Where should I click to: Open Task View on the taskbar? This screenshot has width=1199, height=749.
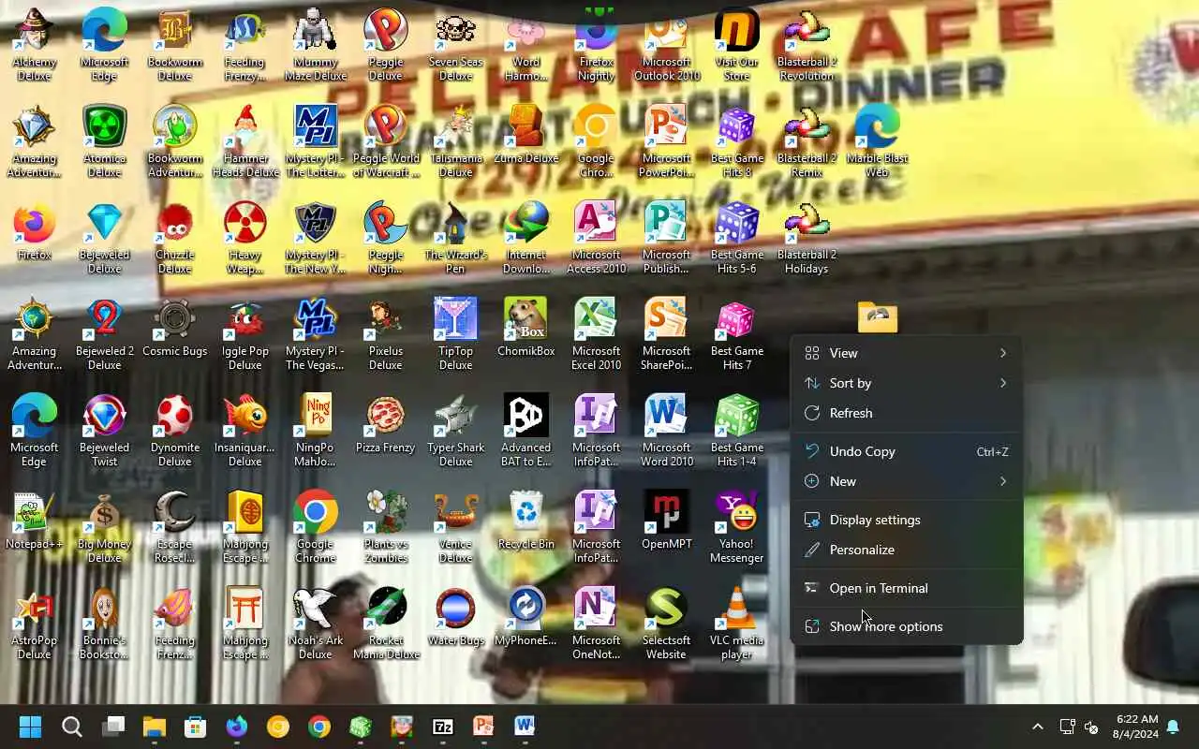[113, 727]
